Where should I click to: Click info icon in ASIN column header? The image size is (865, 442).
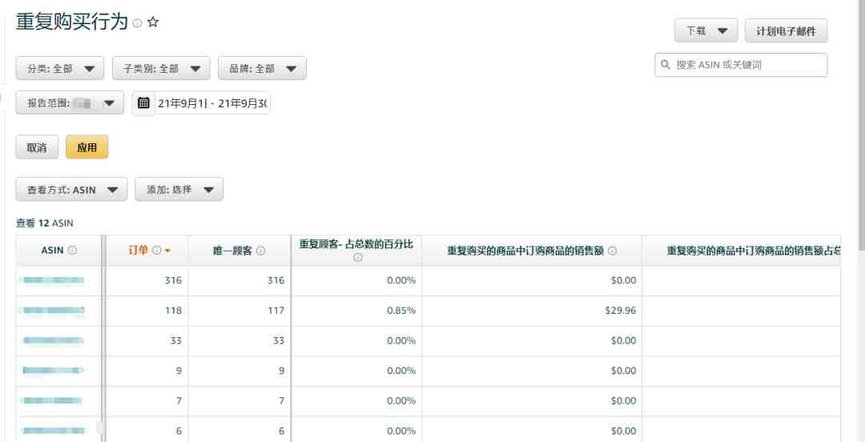point(73,251)
